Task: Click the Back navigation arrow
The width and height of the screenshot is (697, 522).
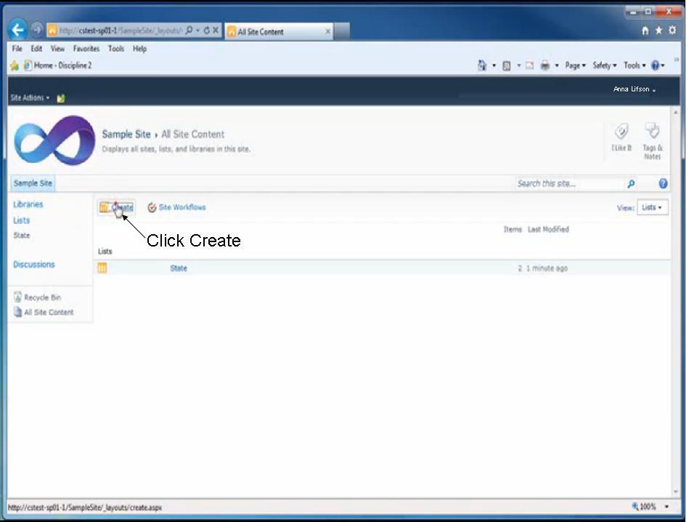Action: coord(18,30)
